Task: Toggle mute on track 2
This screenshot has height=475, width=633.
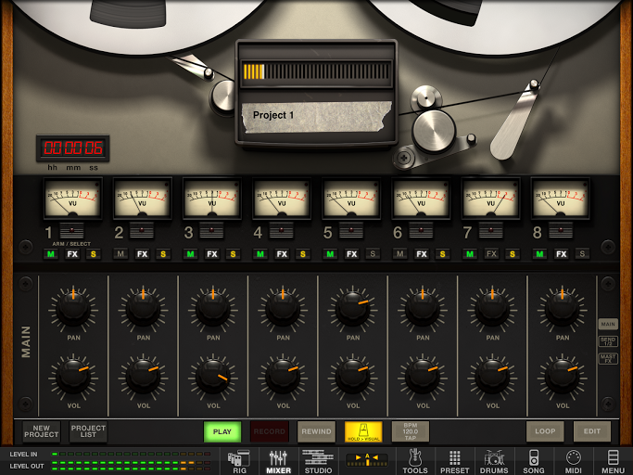Action: tap(120, 253)
